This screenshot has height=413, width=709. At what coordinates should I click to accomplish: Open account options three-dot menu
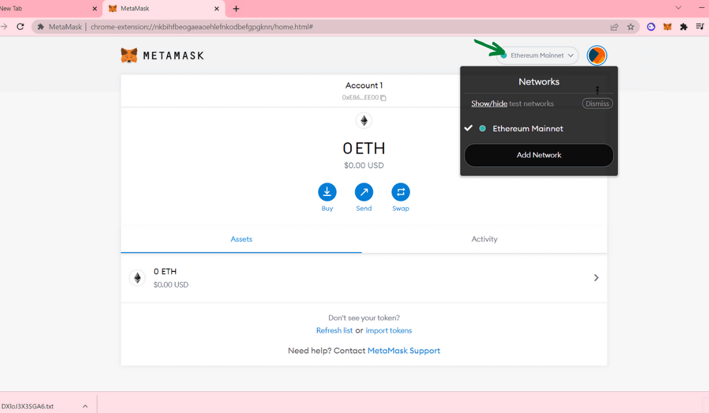point(598,90)
